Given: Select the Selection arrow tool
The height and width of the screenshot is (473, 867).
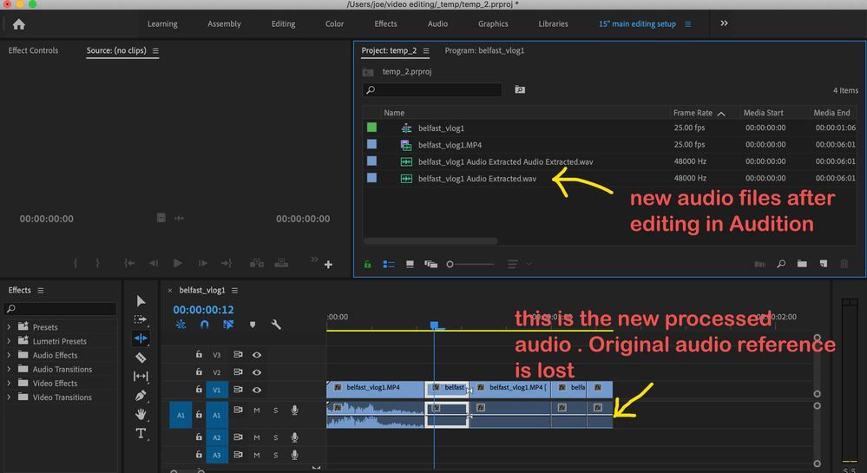Looking at the screenshot, I should coord(141,301).
